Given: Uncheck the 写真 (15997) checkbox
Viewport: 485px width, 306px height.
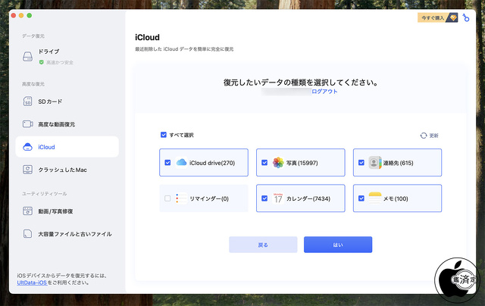Looking at the screenshot, I should [264, 163].
